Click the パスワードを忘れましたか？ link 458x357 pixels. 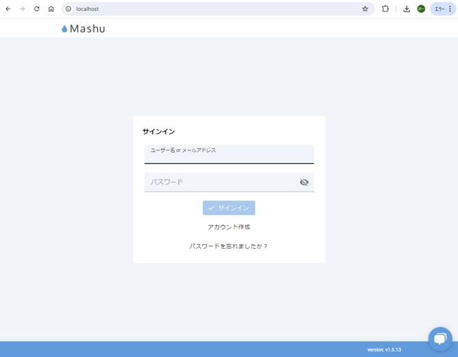[x=229, y=246]
